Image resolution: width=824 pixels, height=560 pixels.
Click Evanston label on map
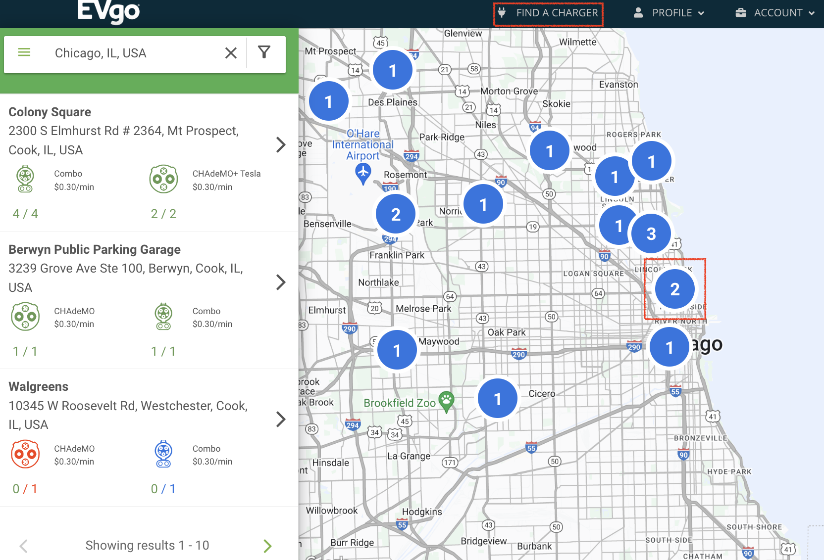[x=618, y=85]
